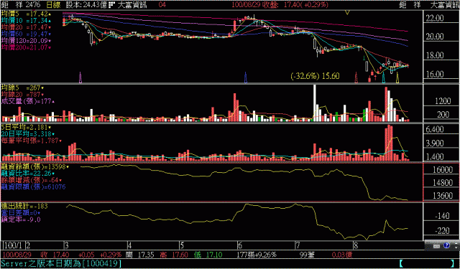460x269 pixels.
Task: Click the yellow V marker atop the chart
Action: click(347, 12)
